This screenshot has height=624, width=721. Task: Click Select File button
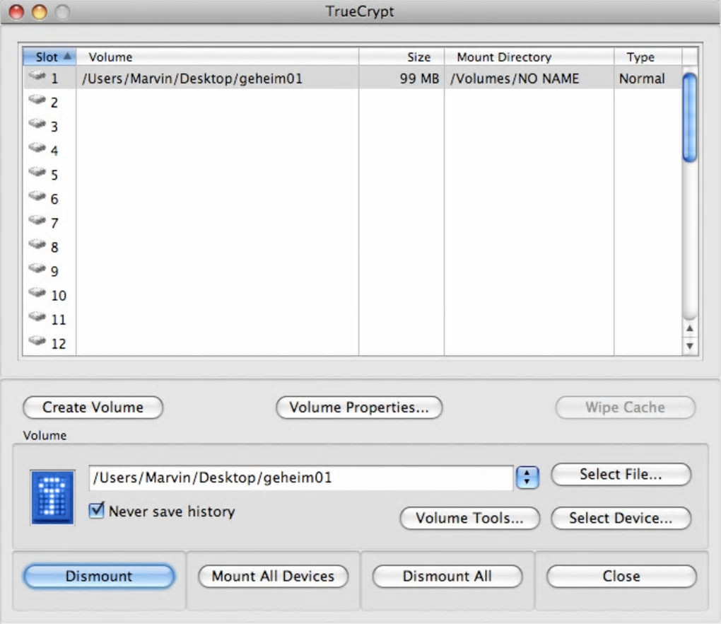621,475
